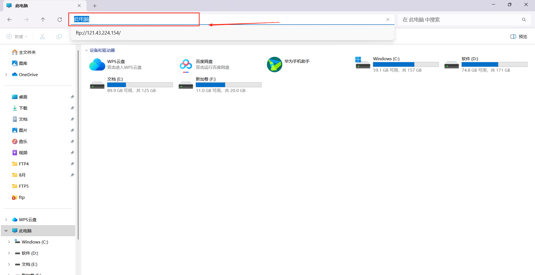Select the Windows (C:) drive icon

pos(363,63)
